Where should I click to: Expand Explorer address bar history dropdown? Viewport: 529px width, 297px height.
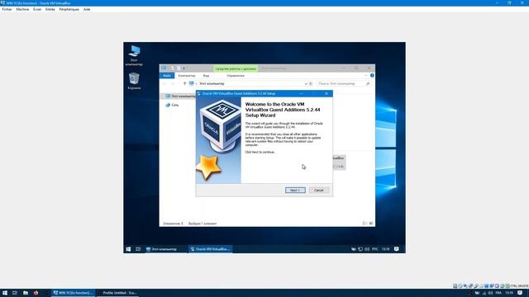[x=306, y=83]
